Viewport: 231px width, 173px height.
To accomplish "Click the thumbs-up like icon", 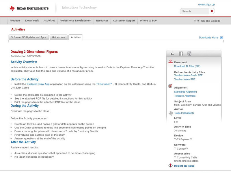I will click(172, 54).
